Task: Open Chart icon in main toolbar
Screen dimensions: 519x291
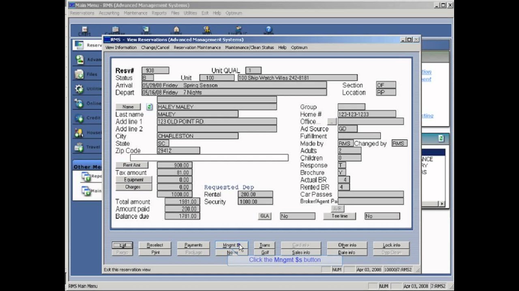Action: pos(84,30)
